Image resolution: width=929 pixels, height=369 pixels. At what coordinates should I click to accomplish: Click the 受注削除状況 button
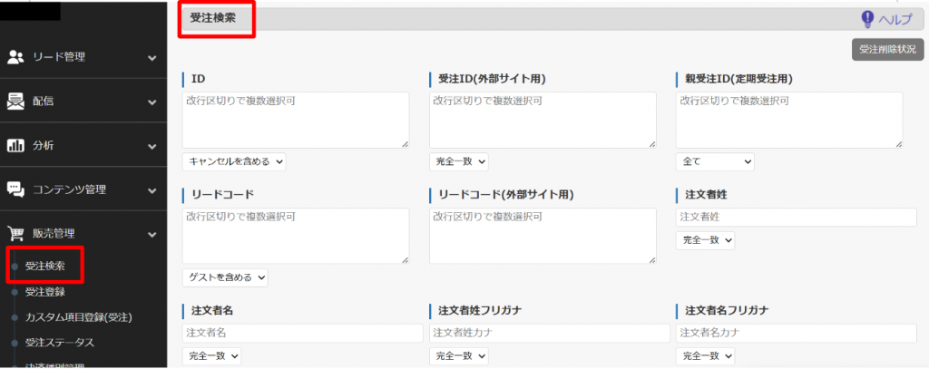tap(886, 50)
